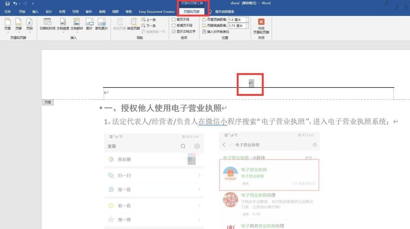Viewport: 410px width, 229px height.
Task: Switch to the 引用 tab
Action: tap(75, 12)
